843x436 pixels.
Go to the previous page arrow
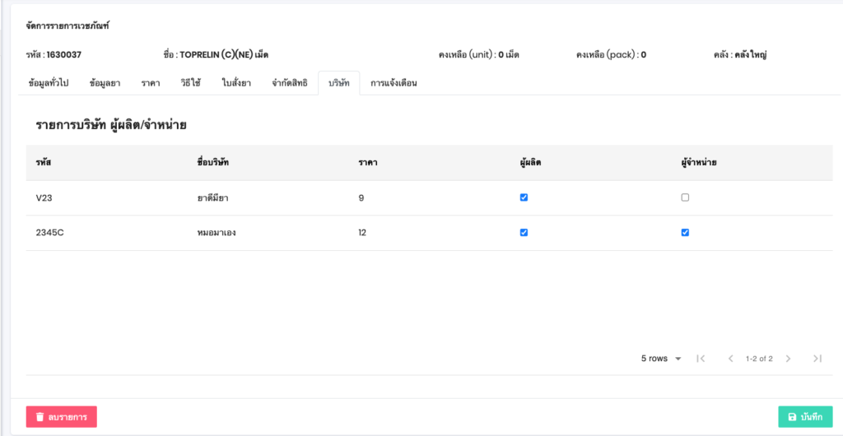pyautogui.click(x=730, y=359)
